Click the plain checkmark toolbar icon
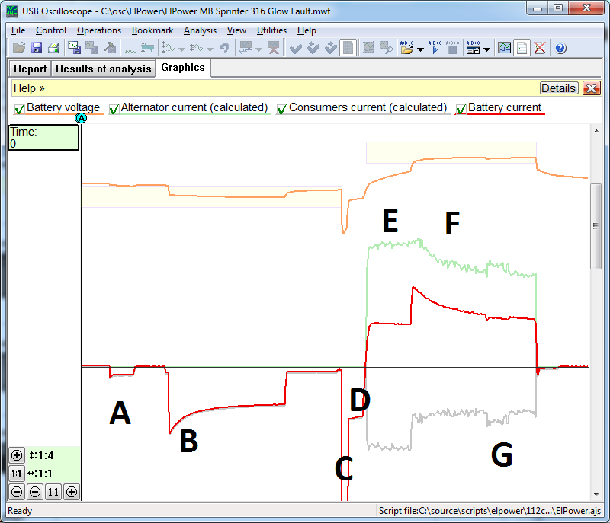 (x=296, y=48)
